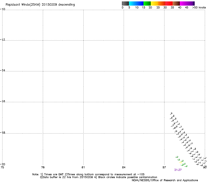207x182 pixels.
Task: Click the red 30-35 knots color band
Action: tap(169, 3)
